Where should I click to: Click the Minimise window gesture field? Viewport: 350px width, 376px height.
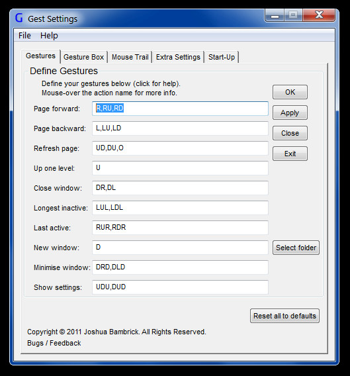(180, 267)
